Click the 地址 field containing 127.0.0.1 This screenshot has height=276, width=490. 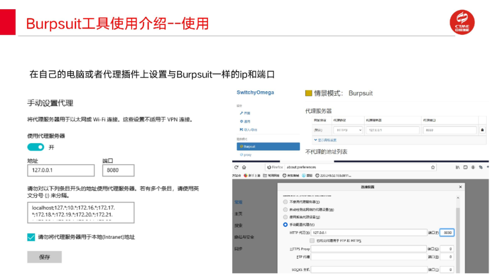tap(61, 170)
